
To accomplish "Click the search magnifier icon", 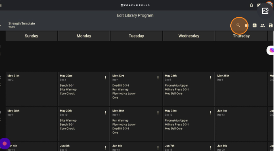I will 238,25.
